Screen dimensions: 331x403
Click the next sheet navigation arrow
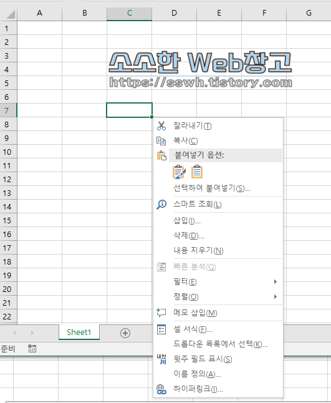[32, 333]
